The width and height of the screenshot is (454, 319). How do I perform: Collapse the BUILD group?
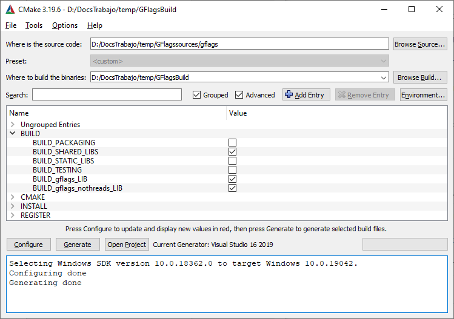(13, 133)
